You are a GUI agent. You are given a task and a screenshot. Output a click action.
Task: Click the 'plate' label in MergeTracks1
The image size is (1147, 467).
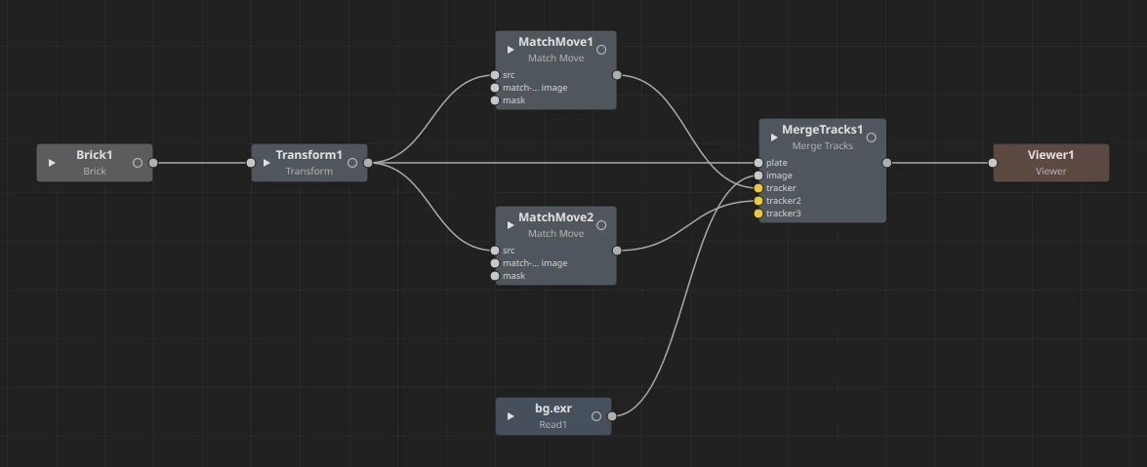click(777, 163)
